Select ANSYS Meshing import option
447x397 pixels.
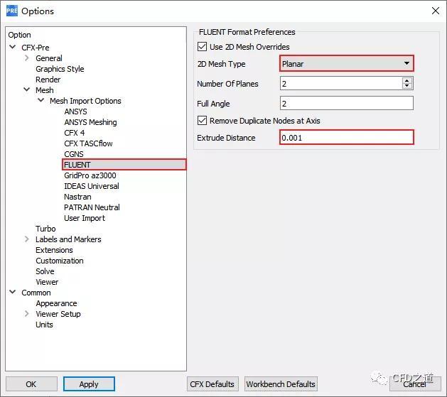click(x=90, y=122)
